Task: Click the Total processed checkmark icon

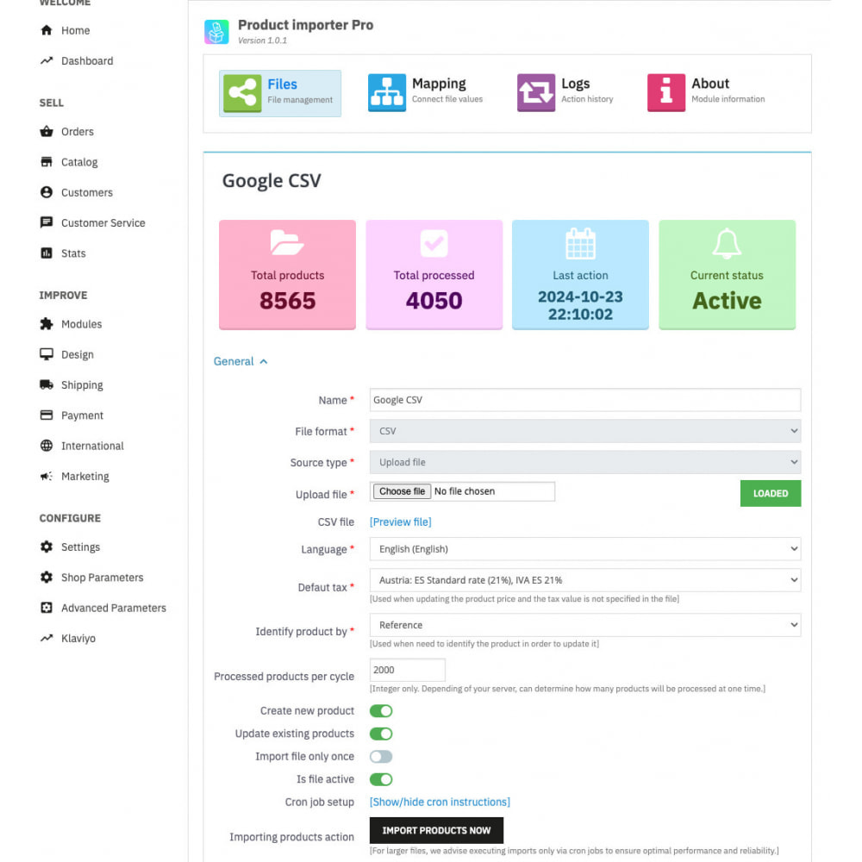Action: (434, 244)
